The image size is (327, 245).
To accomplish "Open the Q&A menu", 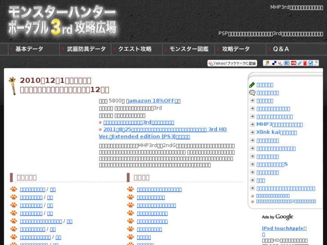I will pyautogui.click(x=281, y=49).
